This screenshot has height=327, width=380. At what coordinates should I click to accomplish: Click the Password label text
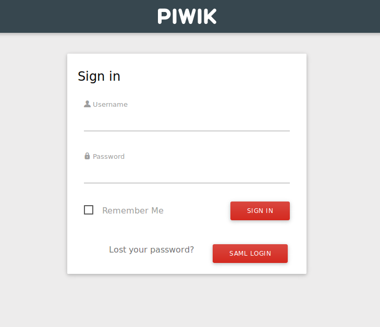click(x=108, y=156)
